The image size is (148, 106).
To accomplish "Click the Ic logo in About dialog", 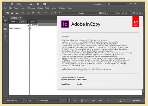I will pos(65,24).
